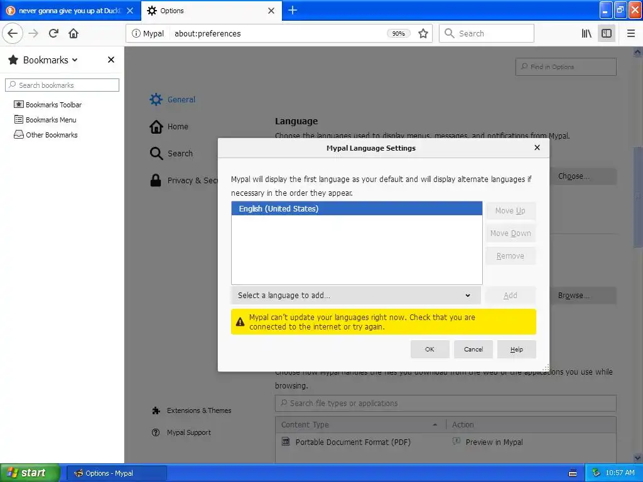Click the Search bookmarks field

pos(62,85)
